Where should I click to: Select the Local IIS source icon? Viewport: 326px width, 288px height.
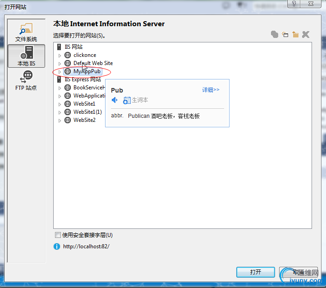coord(26,56)
